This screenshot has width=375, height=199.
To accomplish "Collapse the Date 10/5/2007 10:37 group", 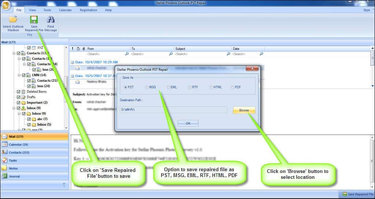I will [x=72, y=76].
